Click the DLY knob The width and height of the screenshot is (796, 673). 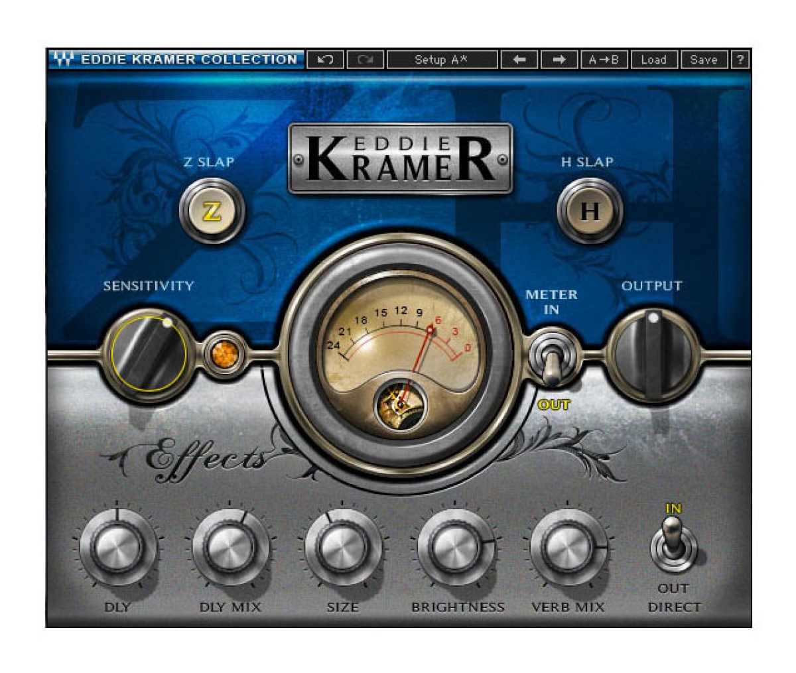click(117, 548)
